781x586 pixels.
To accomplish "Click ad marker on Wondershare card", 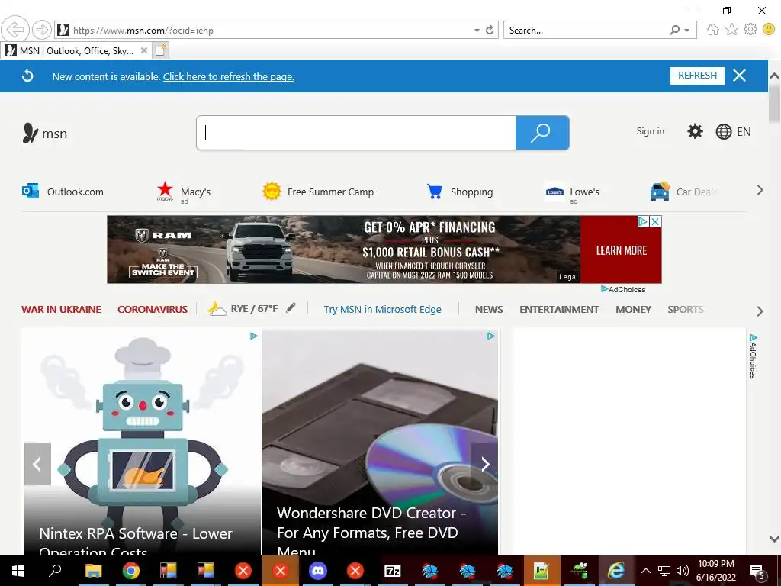I will tap(490, 336).
